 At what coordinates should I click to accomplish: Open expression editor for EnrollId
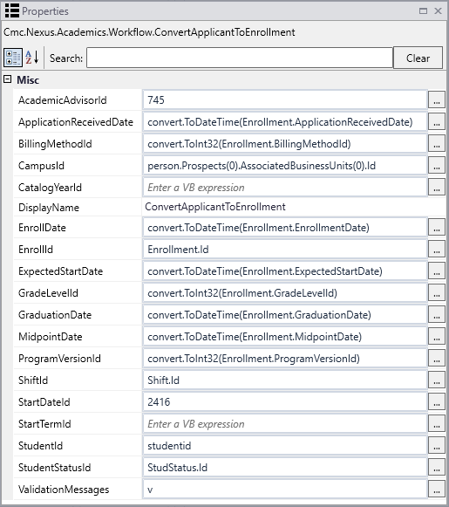click(437, 250)
